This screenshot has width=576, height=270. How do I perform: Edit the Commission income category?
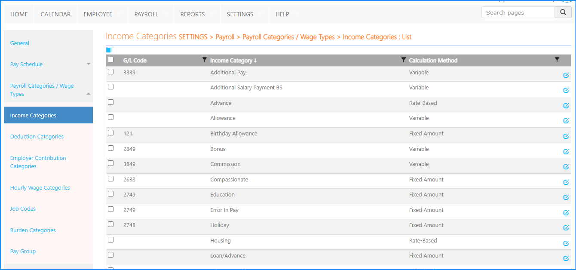566,167
